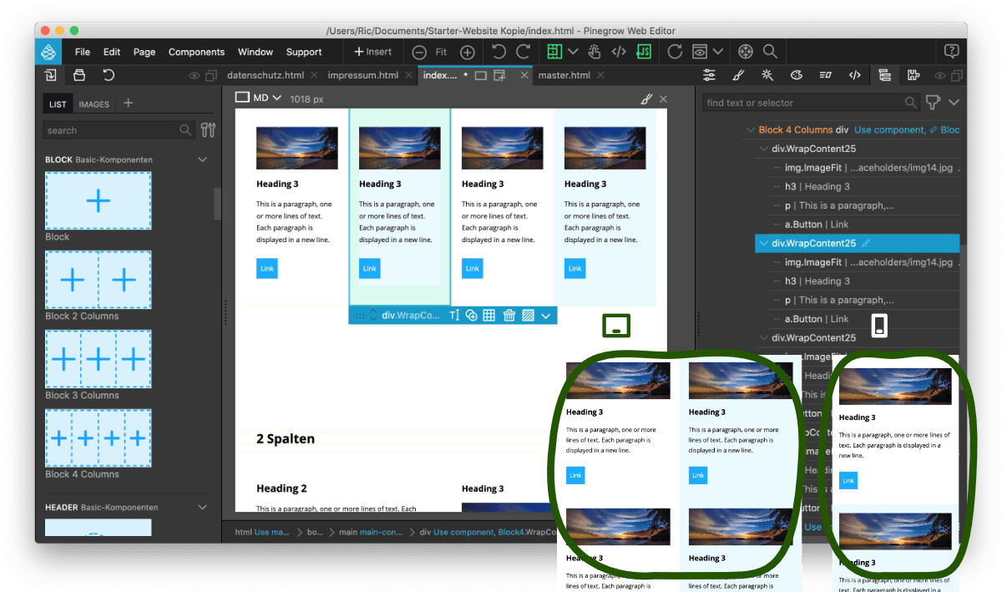Image resolution: width=1002 pixels, height=592 pixels.
Task: Click the project panel icon left of tabs
Action: click(x=51, y=75)
